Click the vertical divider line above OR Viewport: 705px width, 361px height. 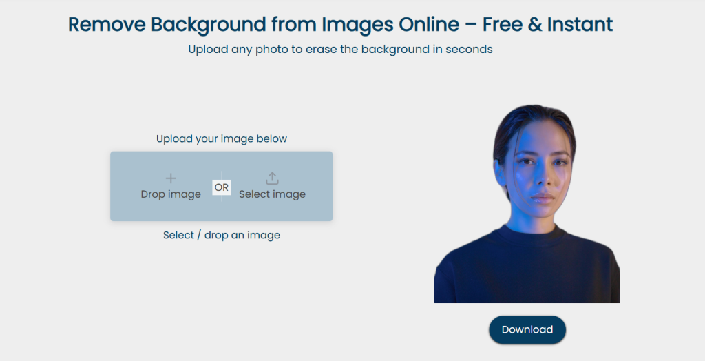click(x=221, y=174)
